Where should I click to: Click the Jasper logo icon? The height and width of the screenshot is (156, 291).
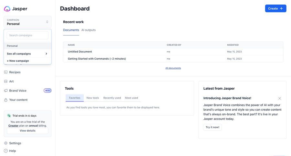(x=7, y=9)
